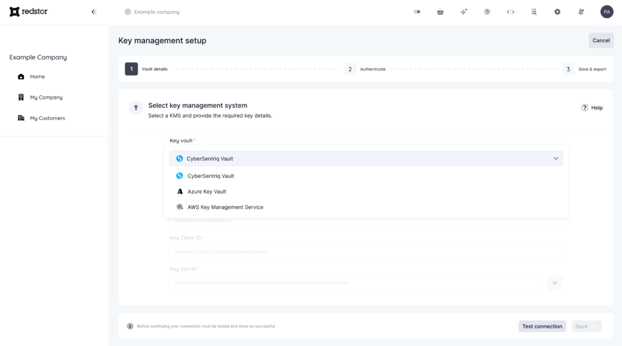Click the sparkle AI assistant icon
The height and width of the screenshot is (346, 622).
[463, 12]
